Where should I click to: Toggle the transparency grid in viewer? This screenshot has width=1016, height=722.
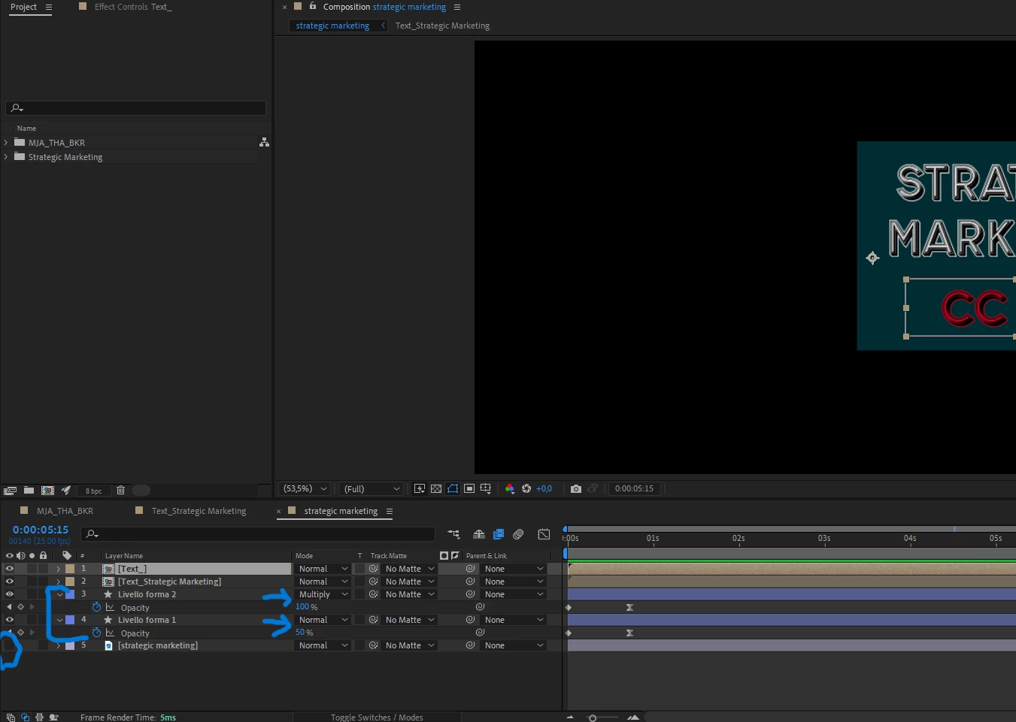pyautogui.click(x=436, y=489)
